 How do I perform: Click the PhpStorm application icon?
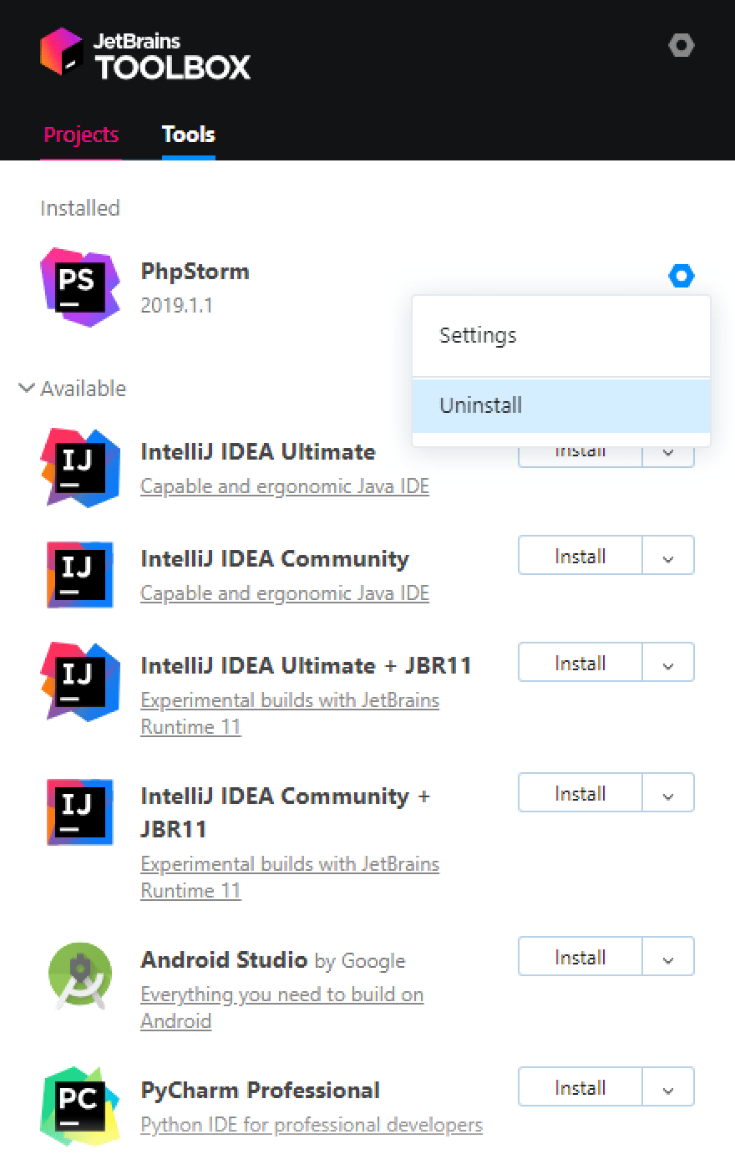pyautogui.click(x=79, y=287)
